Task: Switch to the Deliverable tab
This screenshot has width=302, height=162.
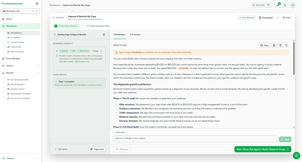Action: pos(119,35)
